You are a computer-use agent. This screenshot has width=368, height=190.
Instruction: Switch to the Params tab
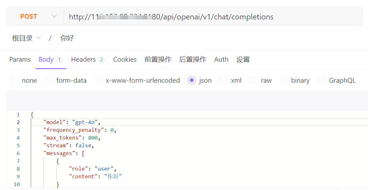coord(20,59)
